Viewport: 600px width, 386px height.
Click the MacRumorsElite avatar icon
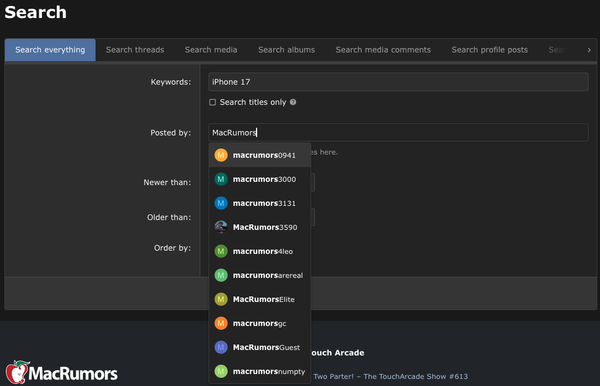coord(221,299)
